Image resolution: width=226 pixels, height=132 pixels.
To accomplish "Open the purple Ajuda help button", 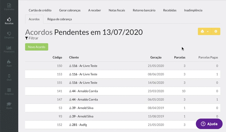I will click(x=209, y=124).
